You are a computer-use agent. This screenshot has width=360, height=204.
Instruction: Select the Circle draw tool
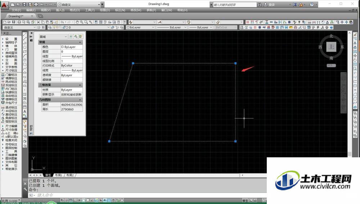point(25,60)
